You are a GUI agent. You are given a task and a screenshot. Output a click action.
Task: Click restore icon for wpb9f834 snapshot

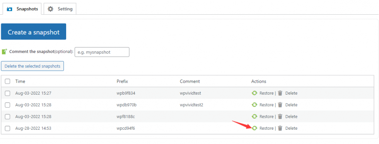254,93
